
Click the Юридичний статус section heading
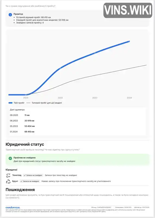point(25,144)
